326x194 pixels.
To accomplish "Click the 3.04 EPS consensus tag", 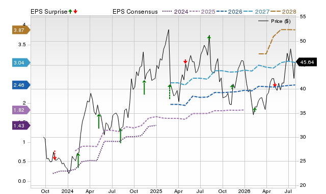I will 21,62.
